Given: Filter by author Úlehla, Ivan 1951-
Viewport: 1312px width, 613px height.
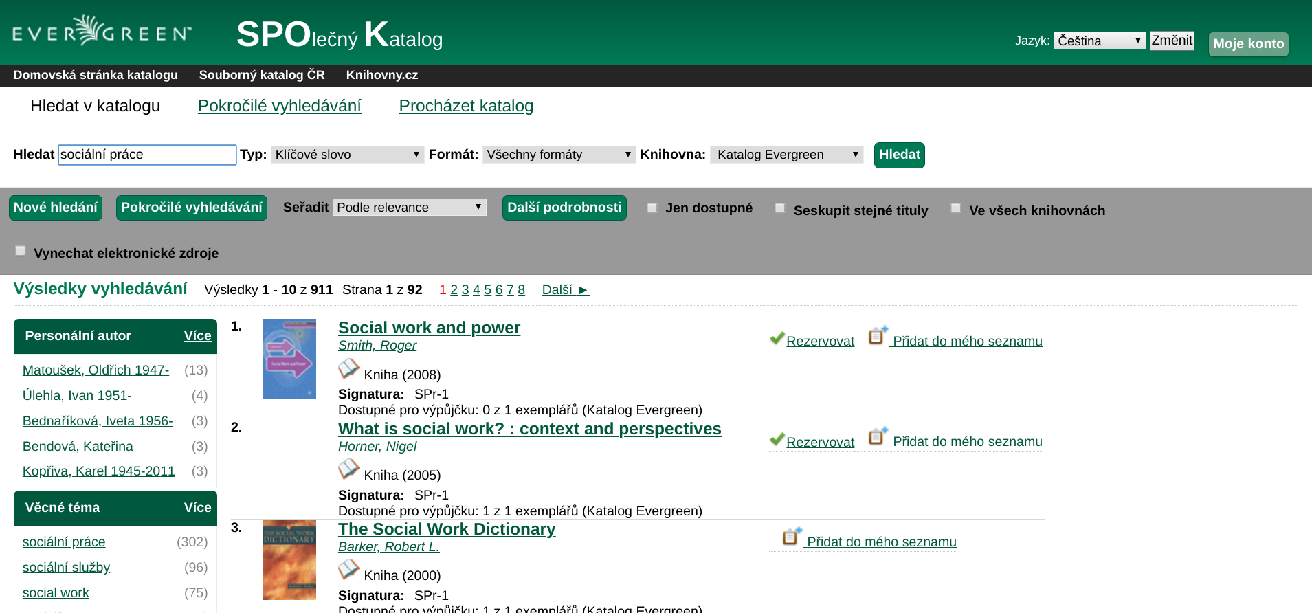Looking at the screenshot, I should click(x=77, y=396).
